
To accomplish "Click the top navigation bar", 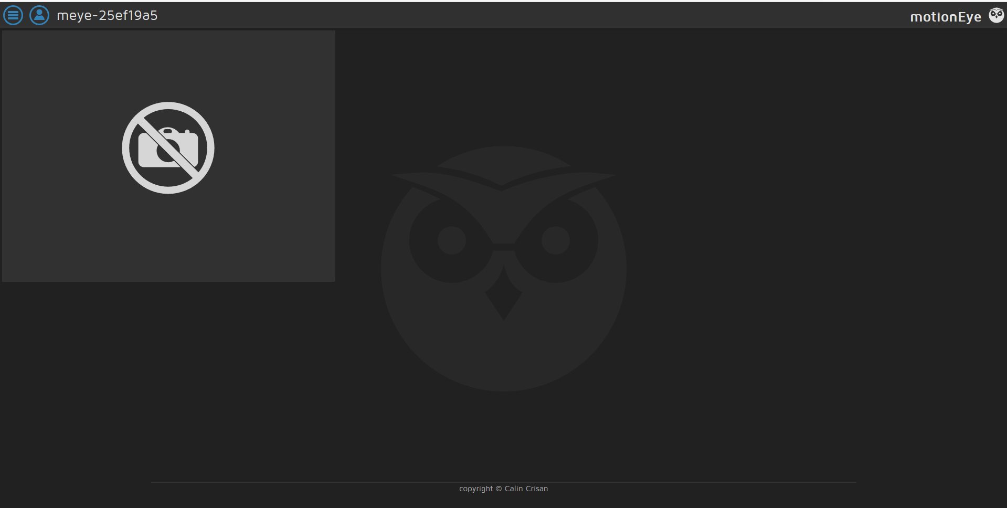I will [x=503, y=15].
